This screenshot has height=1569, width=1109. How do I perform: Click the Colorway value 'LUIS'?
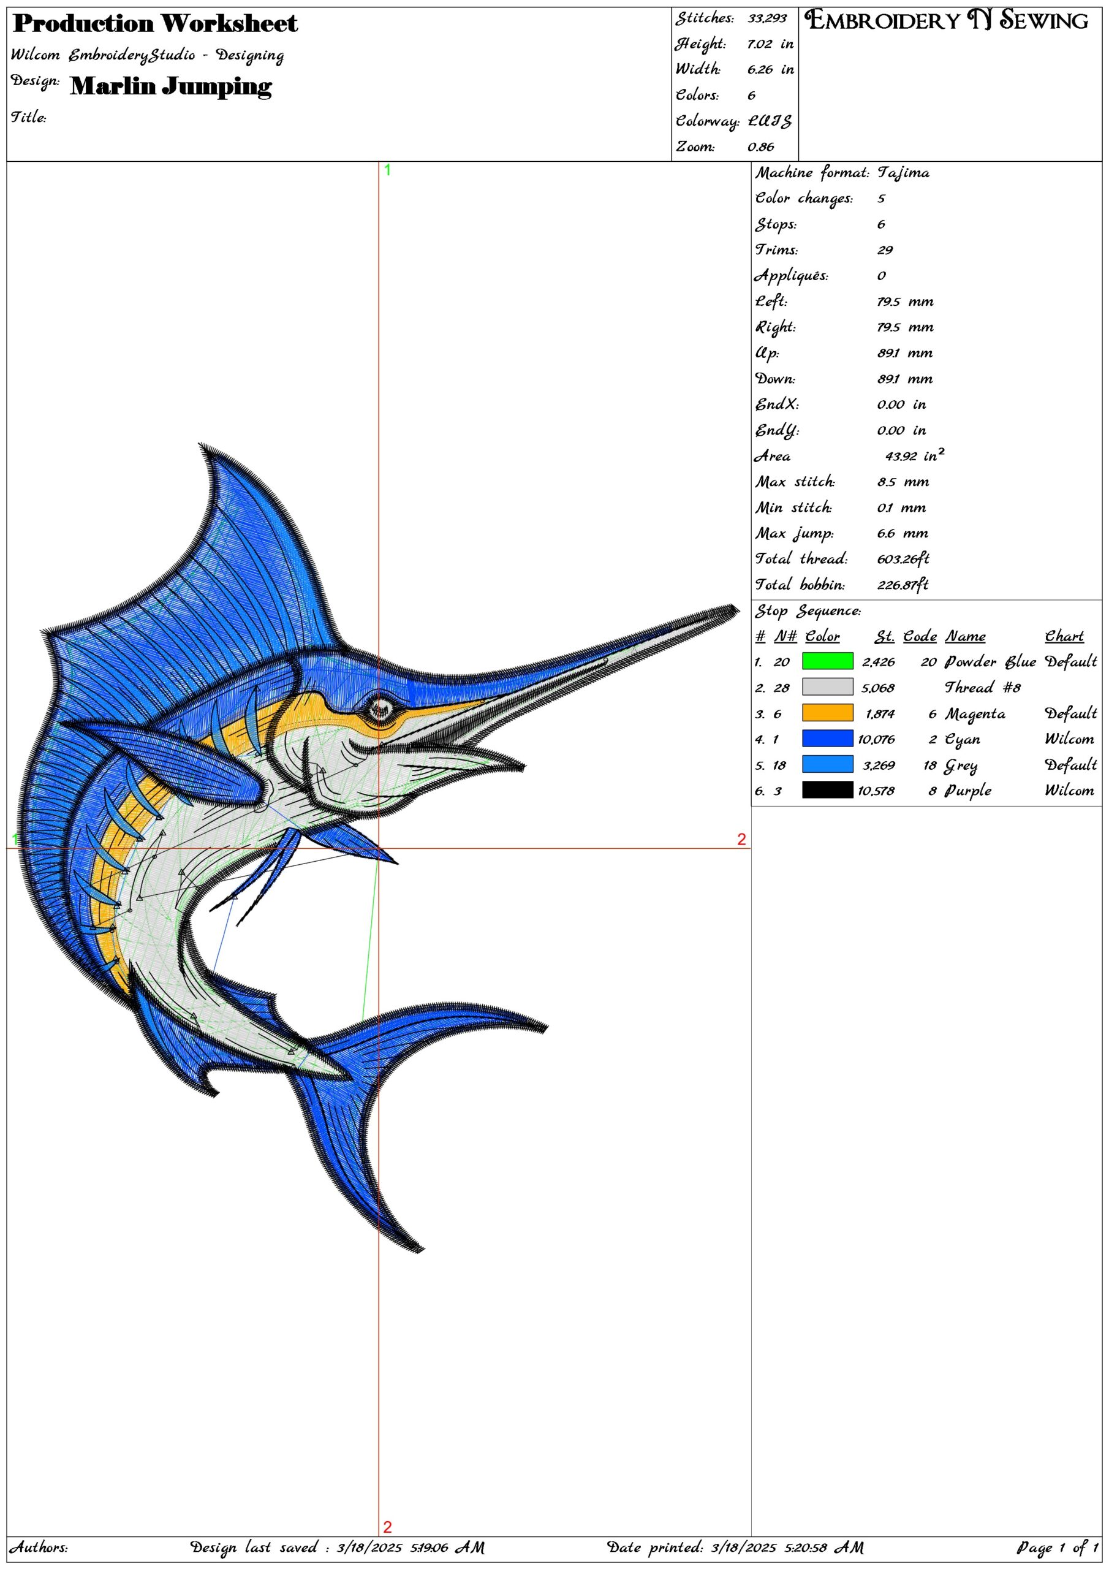pyautogui.click(x=770, y=121)
